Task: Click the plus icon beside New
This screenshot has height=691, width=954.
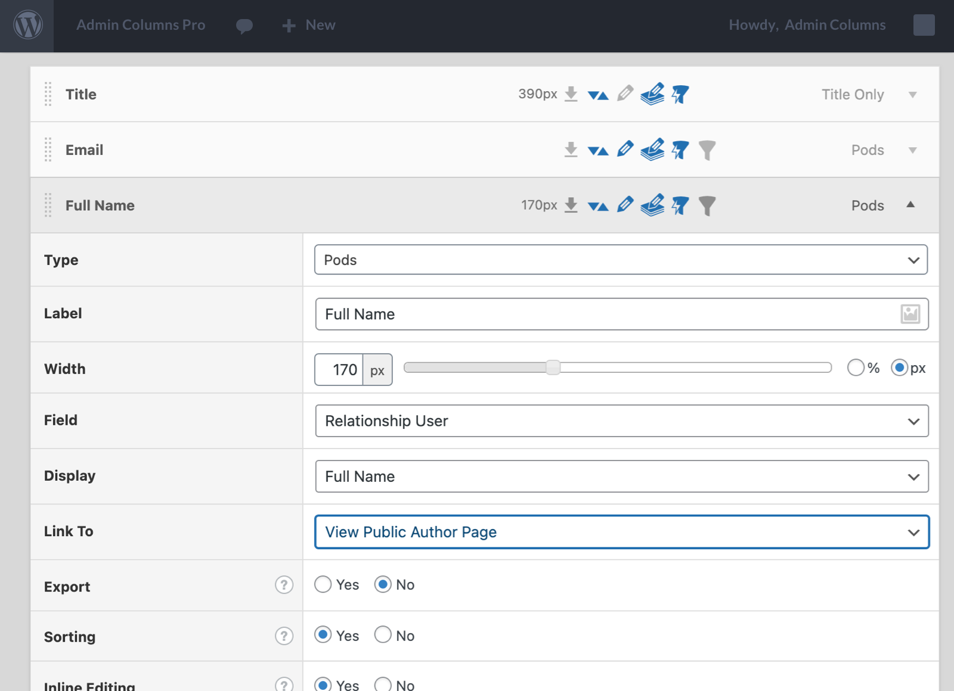Action: pos(289,26)
